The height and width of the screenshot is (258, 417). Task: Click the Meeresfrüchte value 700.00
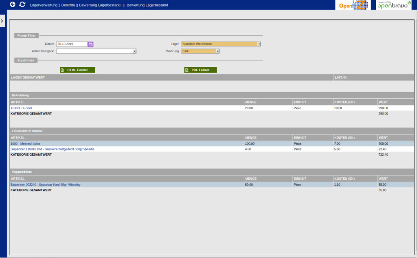click(383, 143)
